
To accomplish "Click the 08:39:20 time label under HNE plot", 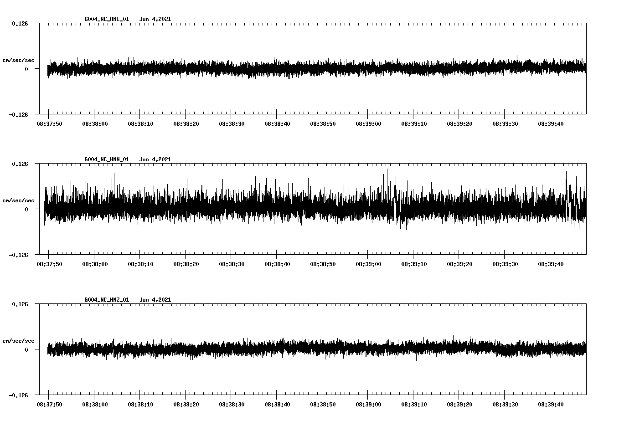I will point(459,124).
